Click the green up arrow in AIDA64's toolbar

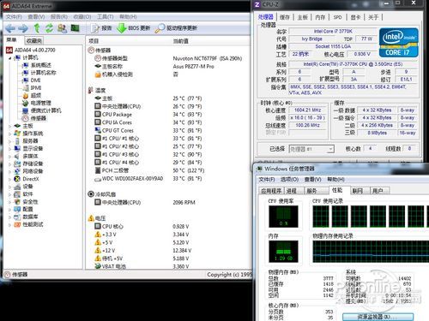click(37, 28)
